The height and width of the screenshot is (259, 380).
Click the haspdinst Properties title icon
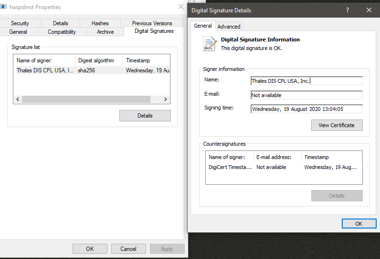(x=3, y=7)
